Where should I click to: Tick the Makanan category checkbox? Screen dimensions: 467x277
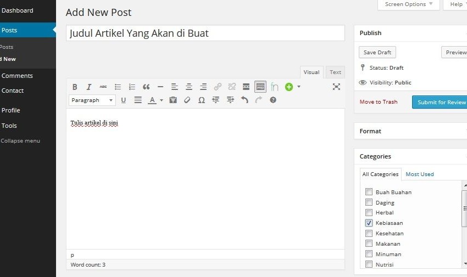(x=369, y=244)
